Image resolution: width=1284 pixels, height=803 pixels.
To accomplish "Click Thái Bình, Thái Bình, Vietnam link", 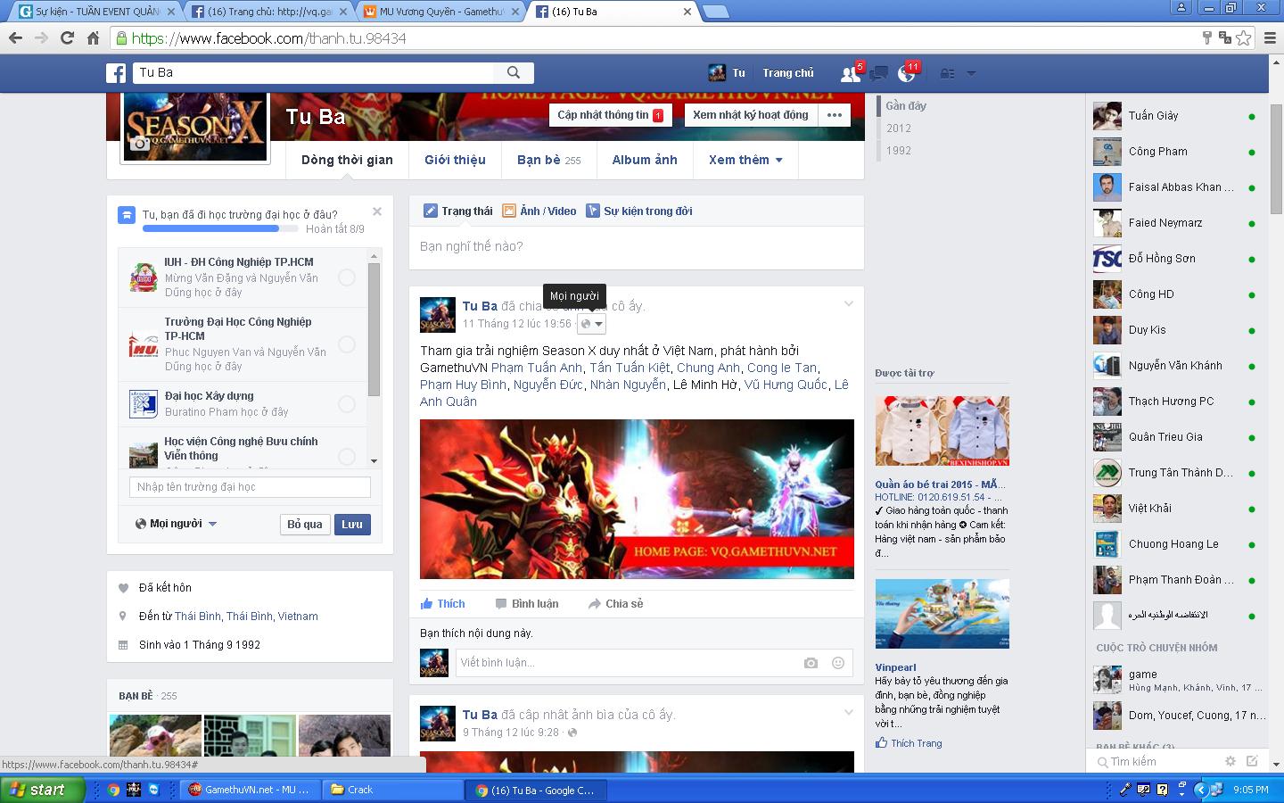I will pyautogui.click(x=246, y=617).
